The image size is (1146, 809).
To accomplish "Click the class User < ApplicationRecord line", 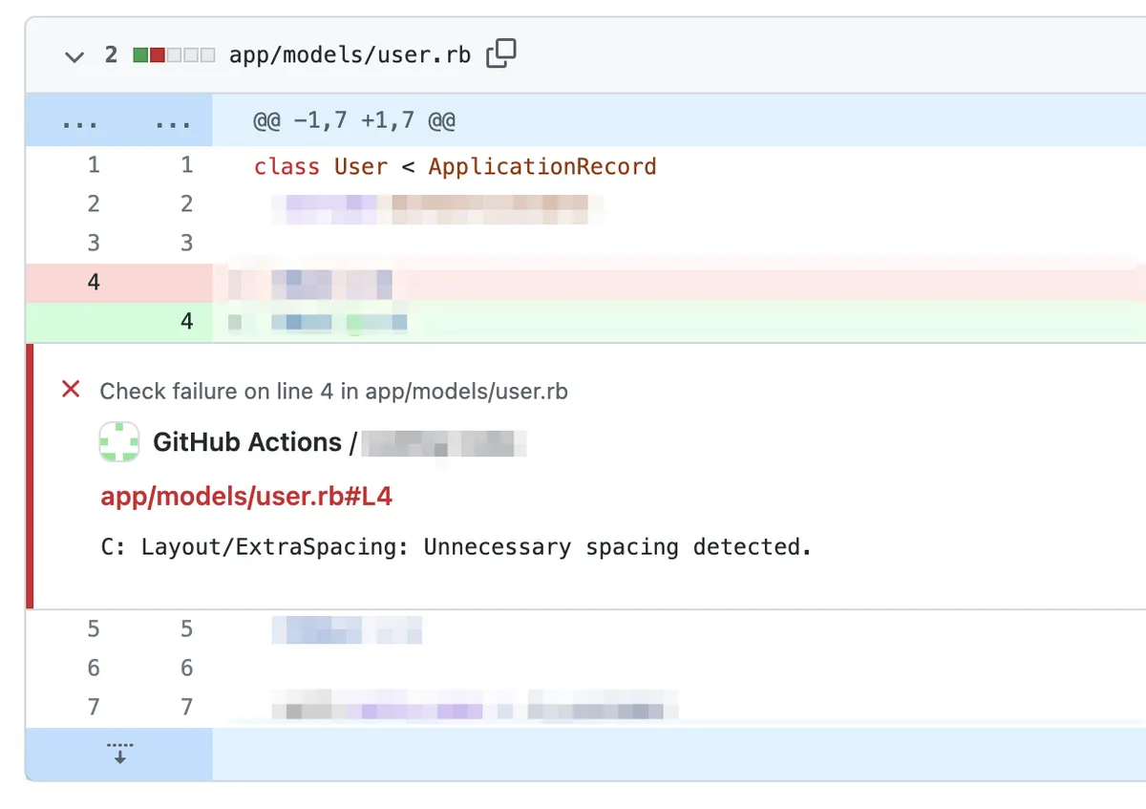I will [x=455, y=166].
